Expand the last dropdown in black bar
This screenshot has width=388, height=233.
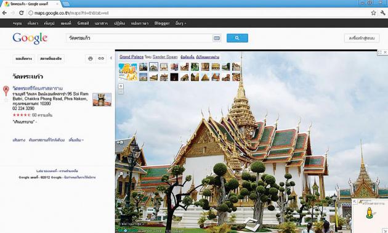click(180, 23)
